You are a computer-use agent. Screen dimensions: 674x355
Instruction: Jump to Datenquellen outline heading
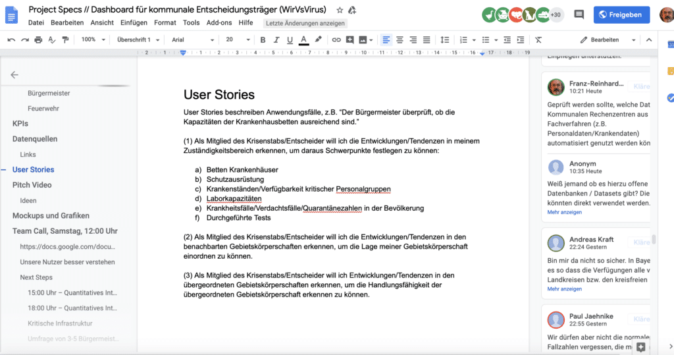(35, 139)
